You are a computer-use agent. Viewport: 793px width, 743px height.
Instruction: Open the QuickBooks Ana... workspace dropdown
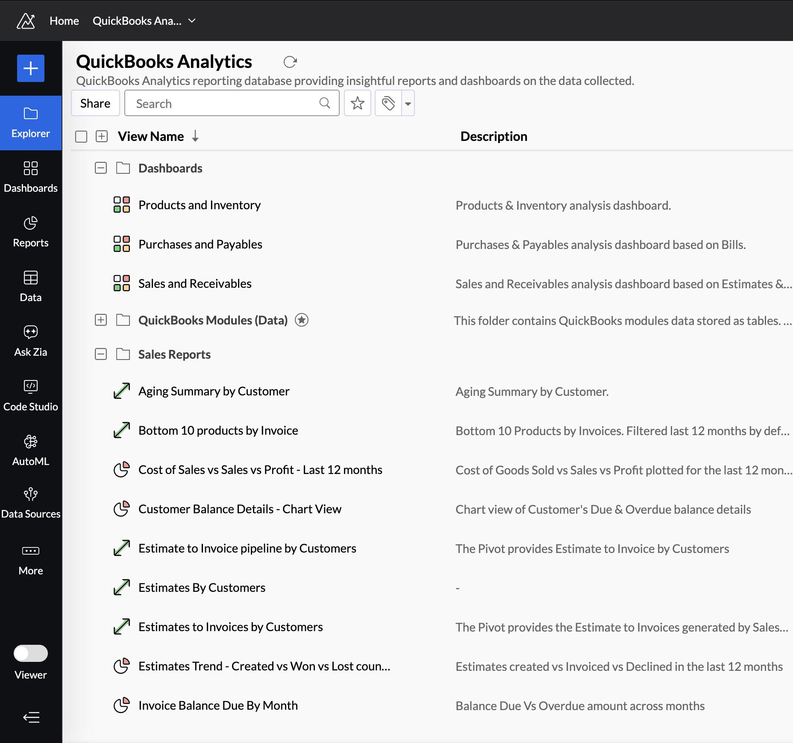point(144,20)
